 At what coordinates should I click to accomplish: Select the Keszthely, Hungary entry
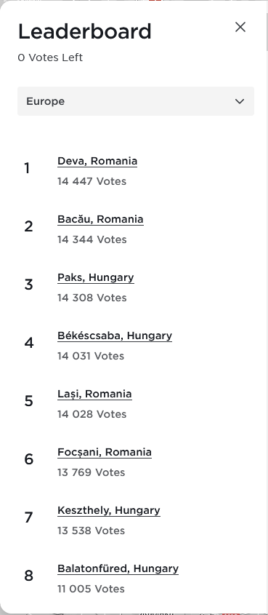tap(109, 511)
